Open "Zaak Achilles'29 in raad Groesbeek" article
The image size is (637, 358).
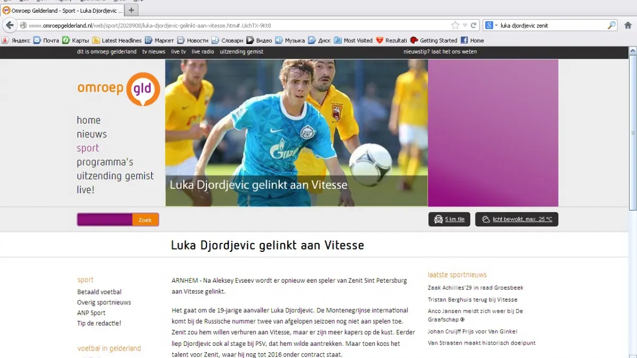click(x=476, y=288)
